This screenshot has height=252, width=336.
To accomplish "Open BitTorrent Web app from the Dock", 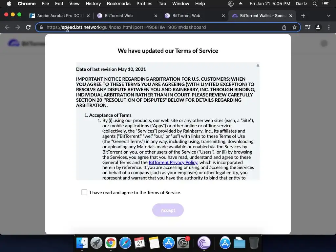I will (204, 243).
